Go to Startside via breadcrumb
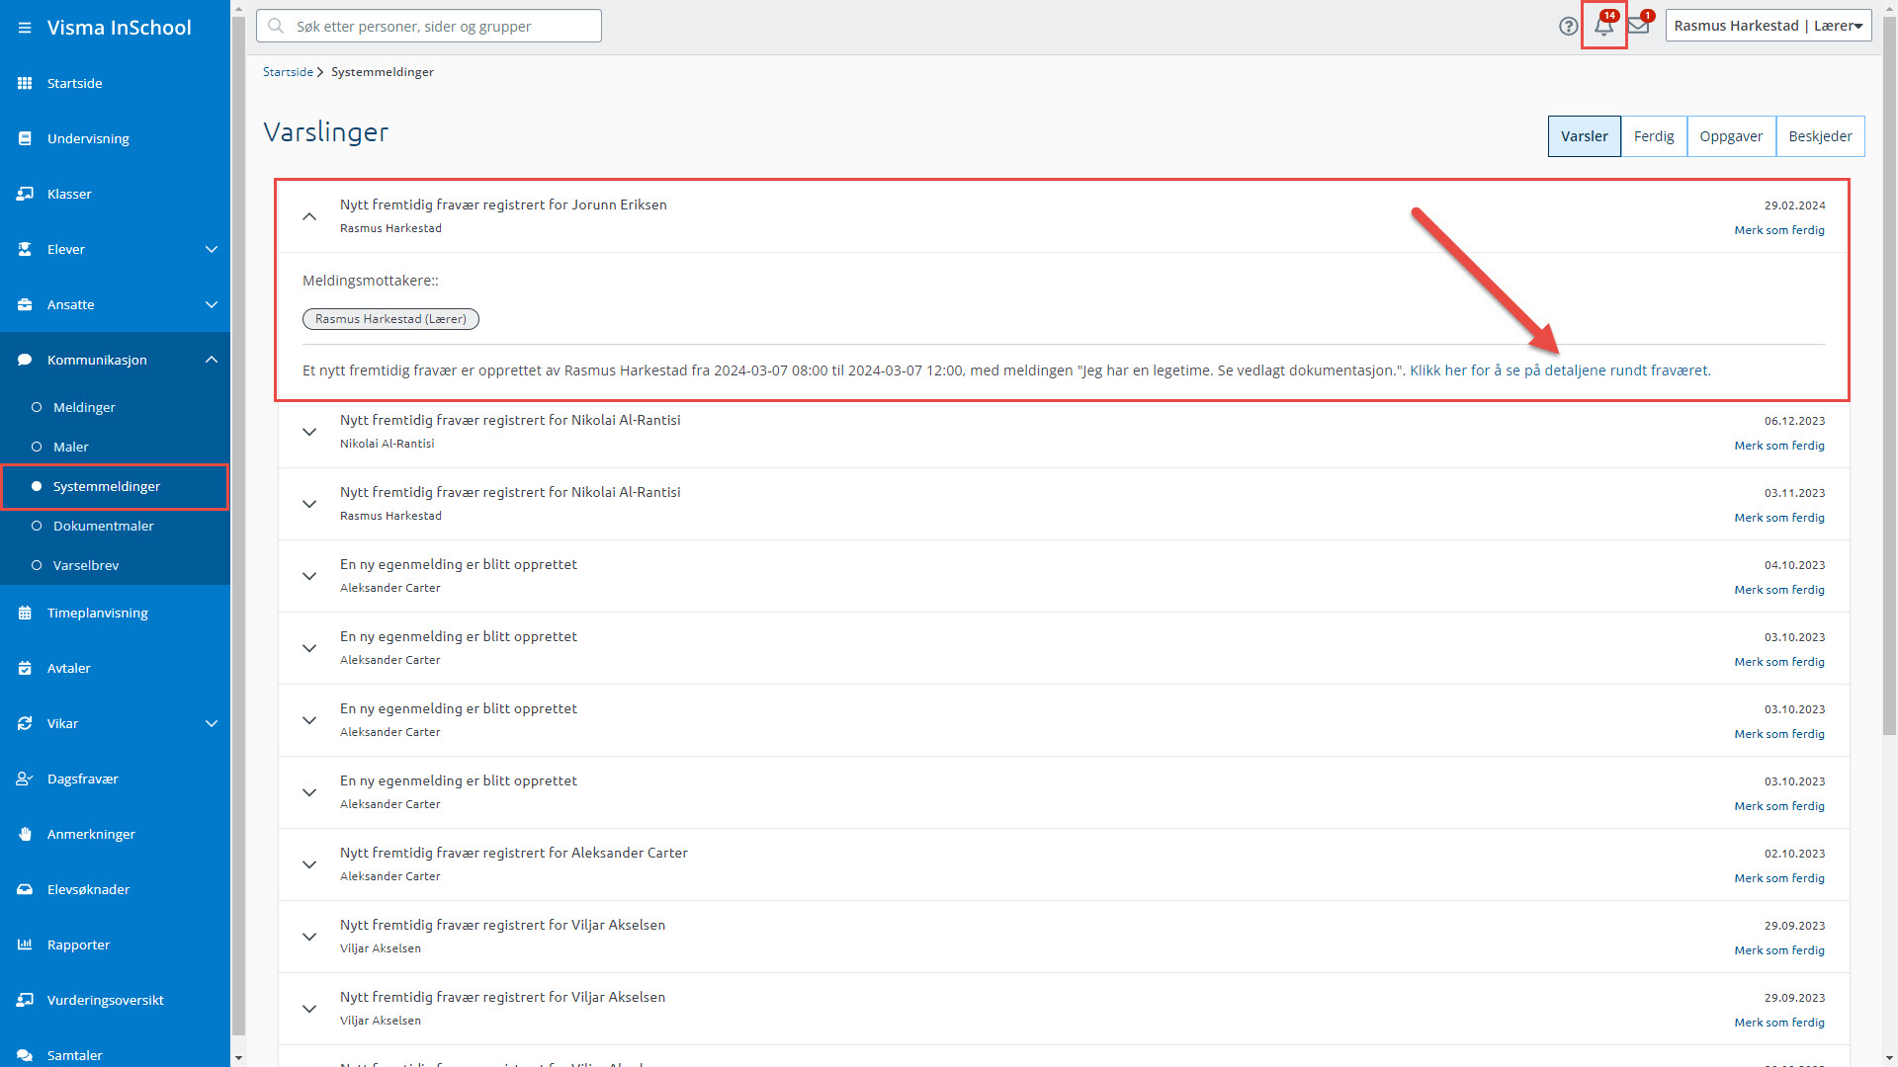Screen dimensions: 1898x1067 pyautogui.click(x=288, y=72)
